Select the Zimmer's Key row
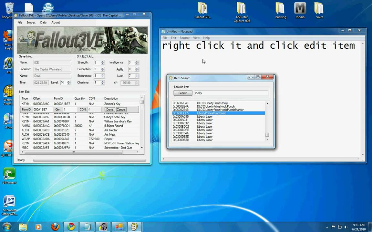Image resolution: width=372 pixels, height=232 pixels. click(80, 104)
